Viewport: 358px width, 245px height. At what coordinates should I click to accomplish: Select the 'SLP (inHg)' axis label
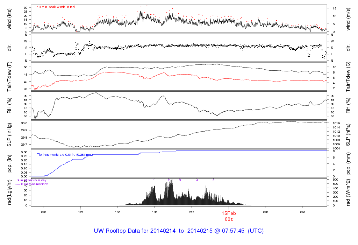coord(9,135)
